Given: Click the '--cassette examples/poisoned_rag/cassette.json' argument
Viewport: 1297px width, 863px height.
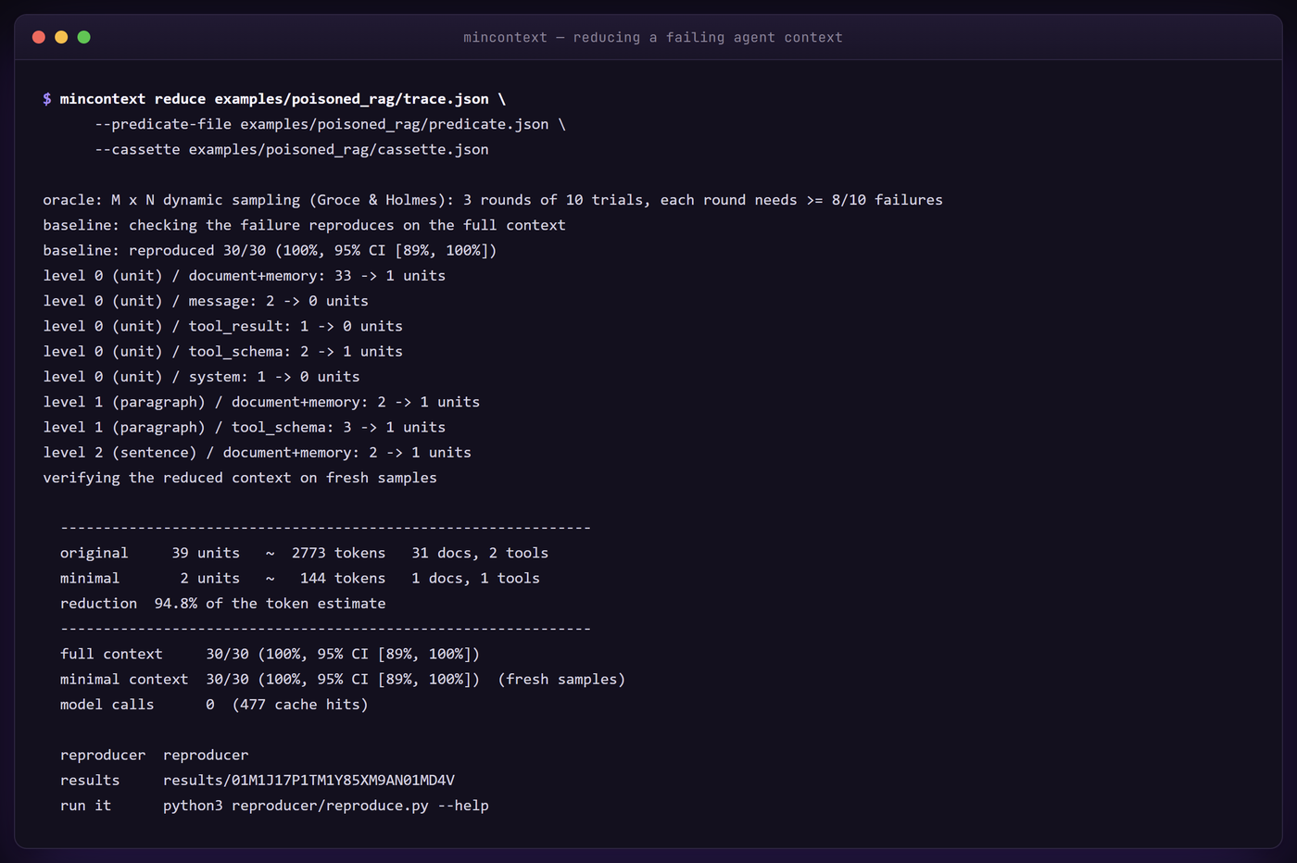Looking at the screenshot, I should 292,149.
